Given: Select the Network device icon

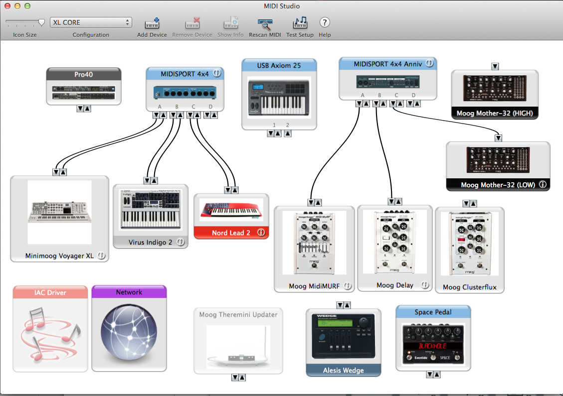Looking at the screenshot, I should pos(129,334).
